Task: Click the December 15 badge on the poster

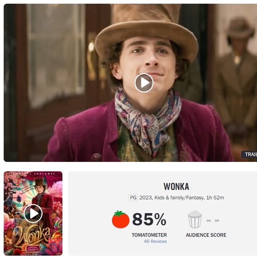Action: 33,248
